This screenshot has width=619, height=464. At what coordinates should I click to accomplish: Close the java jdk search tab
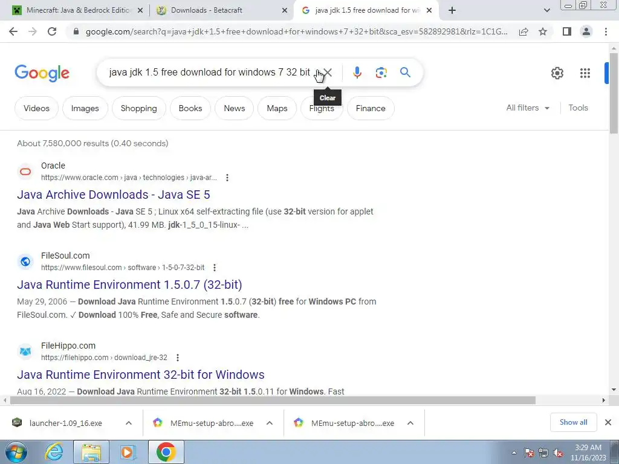coord(429,11)
